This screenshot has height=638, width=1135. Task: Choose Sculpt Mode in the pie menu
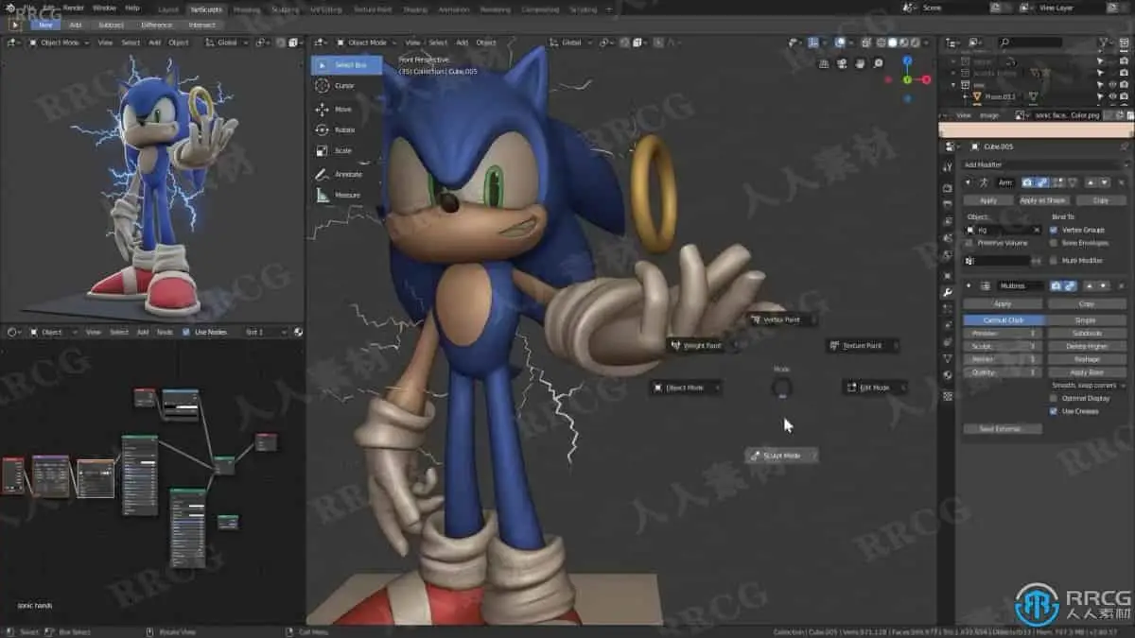point(781,456)
